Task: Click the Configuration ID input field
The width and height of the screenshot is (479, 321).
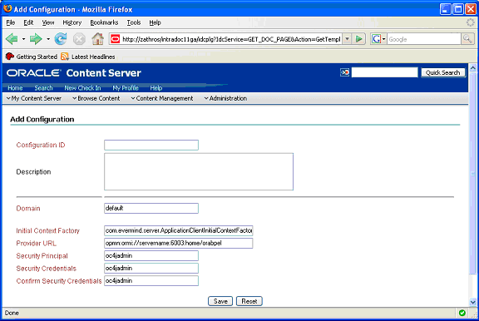Action: [x=151, y=145]
